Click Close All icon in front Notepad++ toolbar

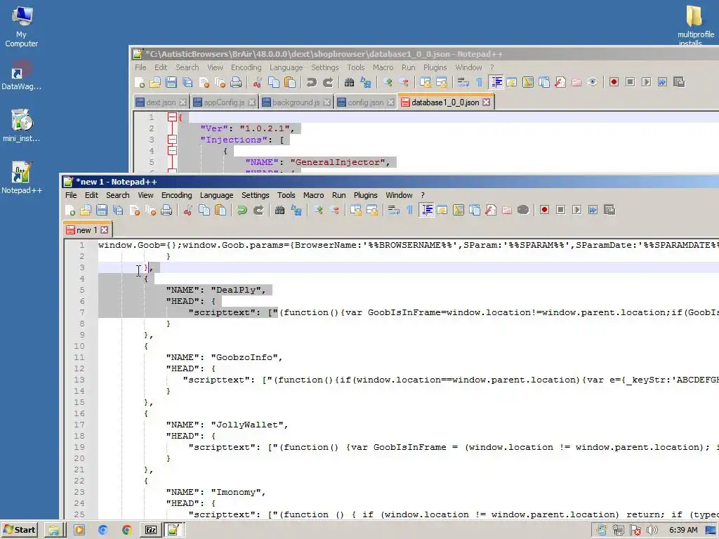coord(150,211)
